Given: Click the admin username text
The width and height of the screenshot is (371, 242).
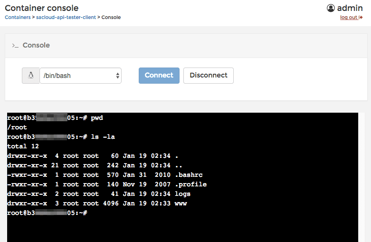Looking at the screenshot, I should coord(350,8).
